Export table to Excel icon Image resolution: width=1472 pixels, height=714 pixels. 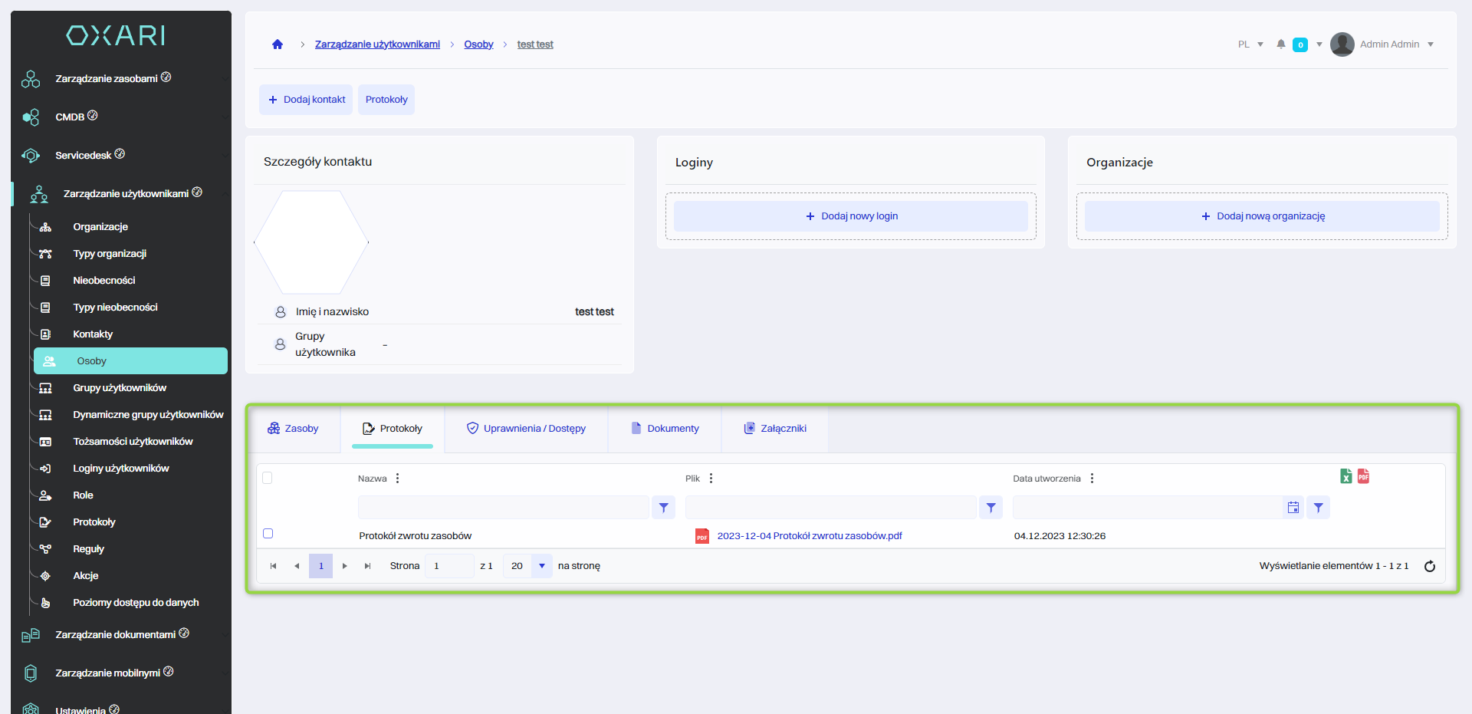point(1345,476)
